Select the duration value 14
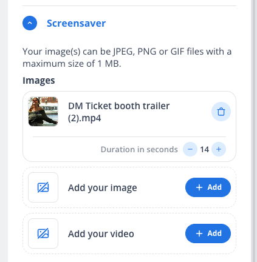Screen dimensions: 257x262 click(x=204, y=150)
